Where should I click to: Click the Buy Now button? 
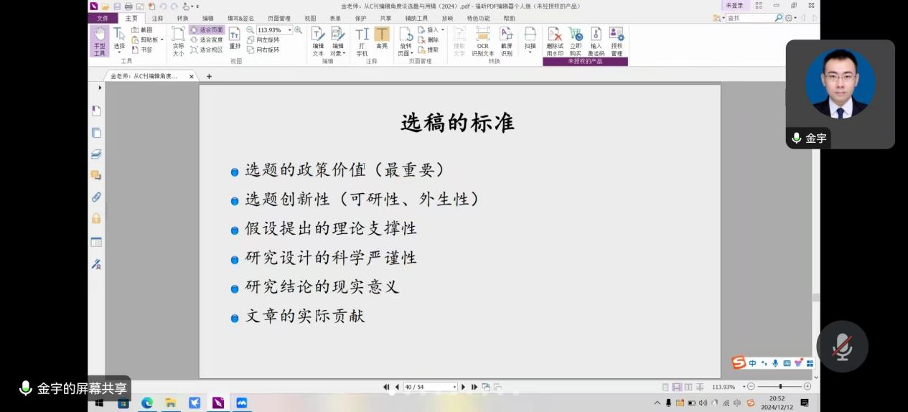click(x=576, y=41)
